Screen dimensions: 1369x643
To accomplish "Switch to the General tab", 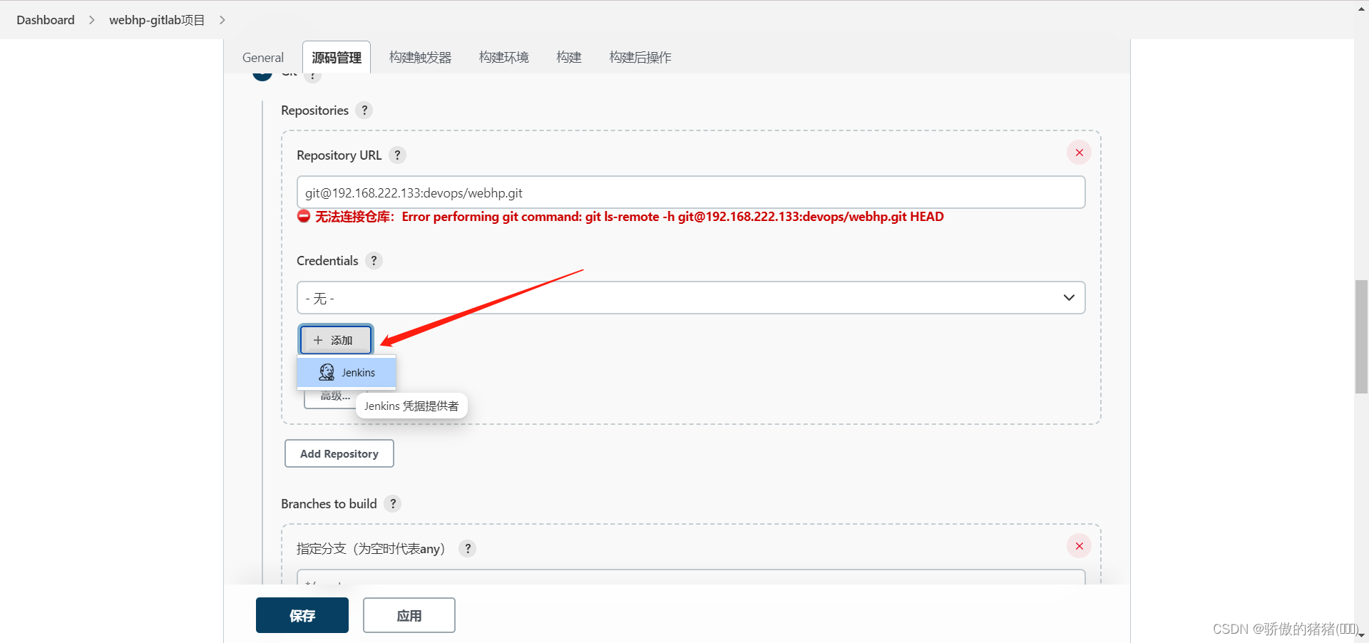I will [x=262, y=57].
